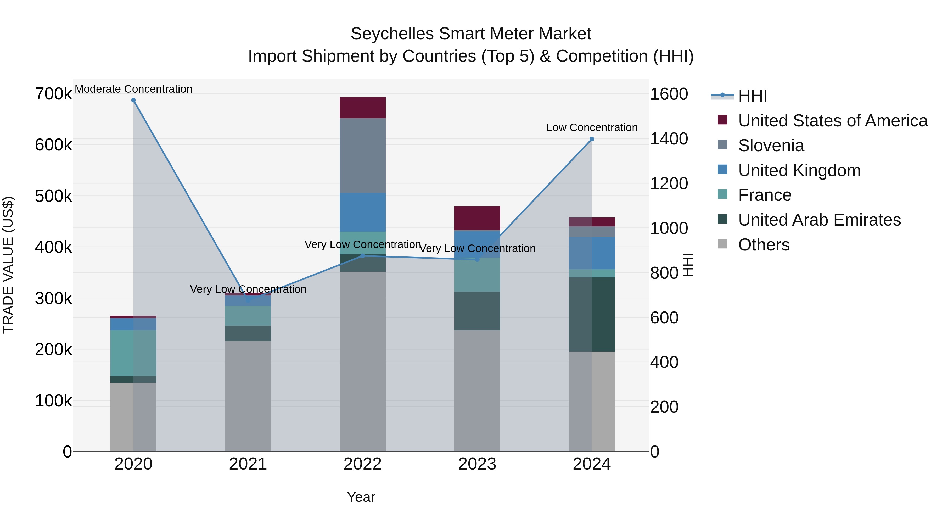942x530 pixels.
Task: Toggle the HHI legend entry
Action: click(x=739, y=96)
